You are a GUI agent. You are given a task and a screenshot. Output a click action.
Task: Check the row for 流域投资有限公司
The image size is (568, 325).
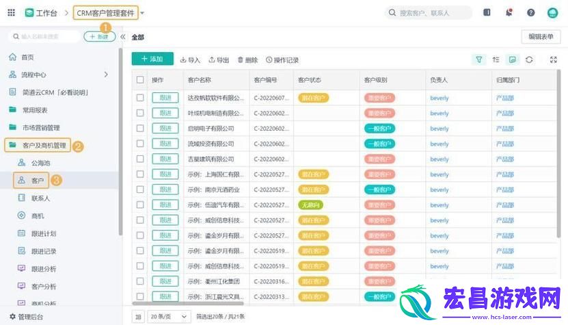pos(140,143)
